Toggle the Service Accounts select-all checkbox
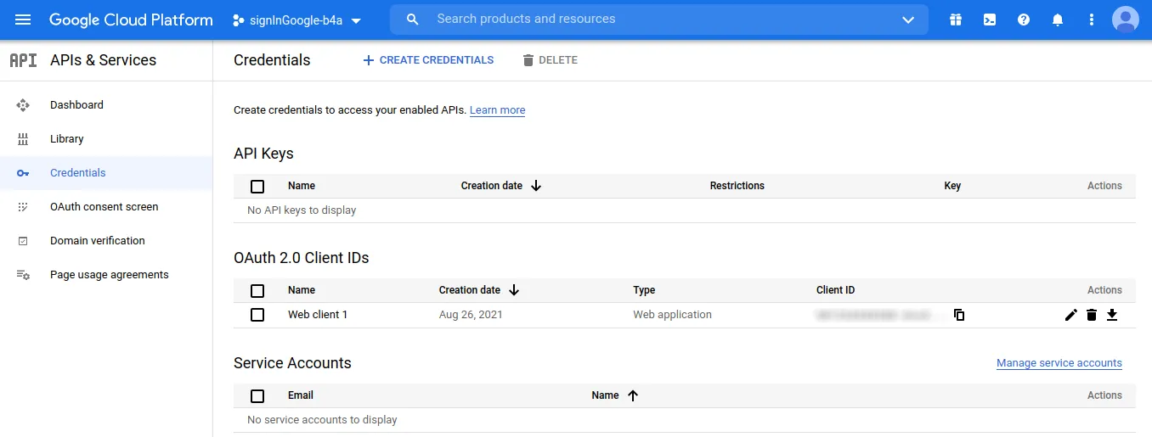 [257, 396]
